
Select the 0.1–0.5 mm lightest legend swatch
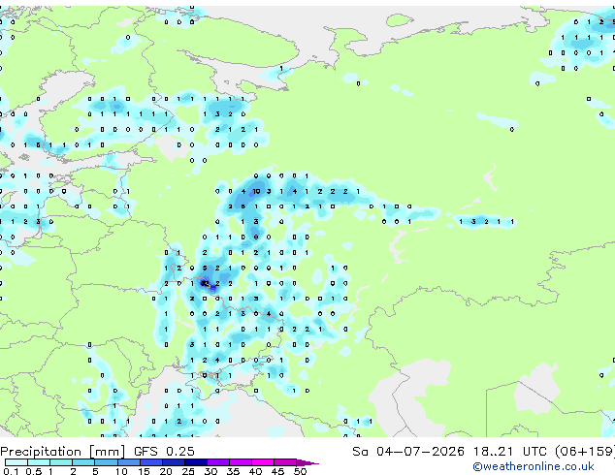pos(16,462)
